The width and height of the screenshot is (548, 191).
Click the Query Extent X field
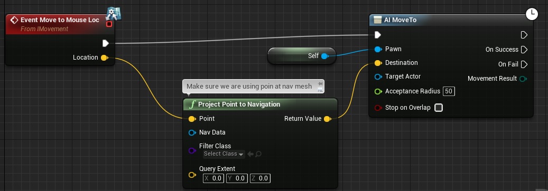(x=213, y=178)
